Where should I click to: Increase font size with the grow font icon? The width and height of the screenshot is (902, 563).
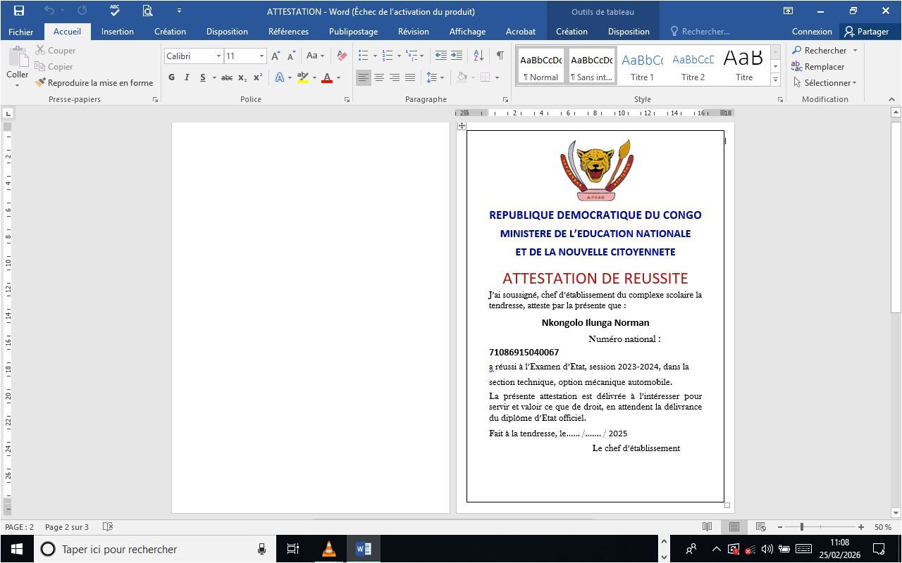click(276, 56)
